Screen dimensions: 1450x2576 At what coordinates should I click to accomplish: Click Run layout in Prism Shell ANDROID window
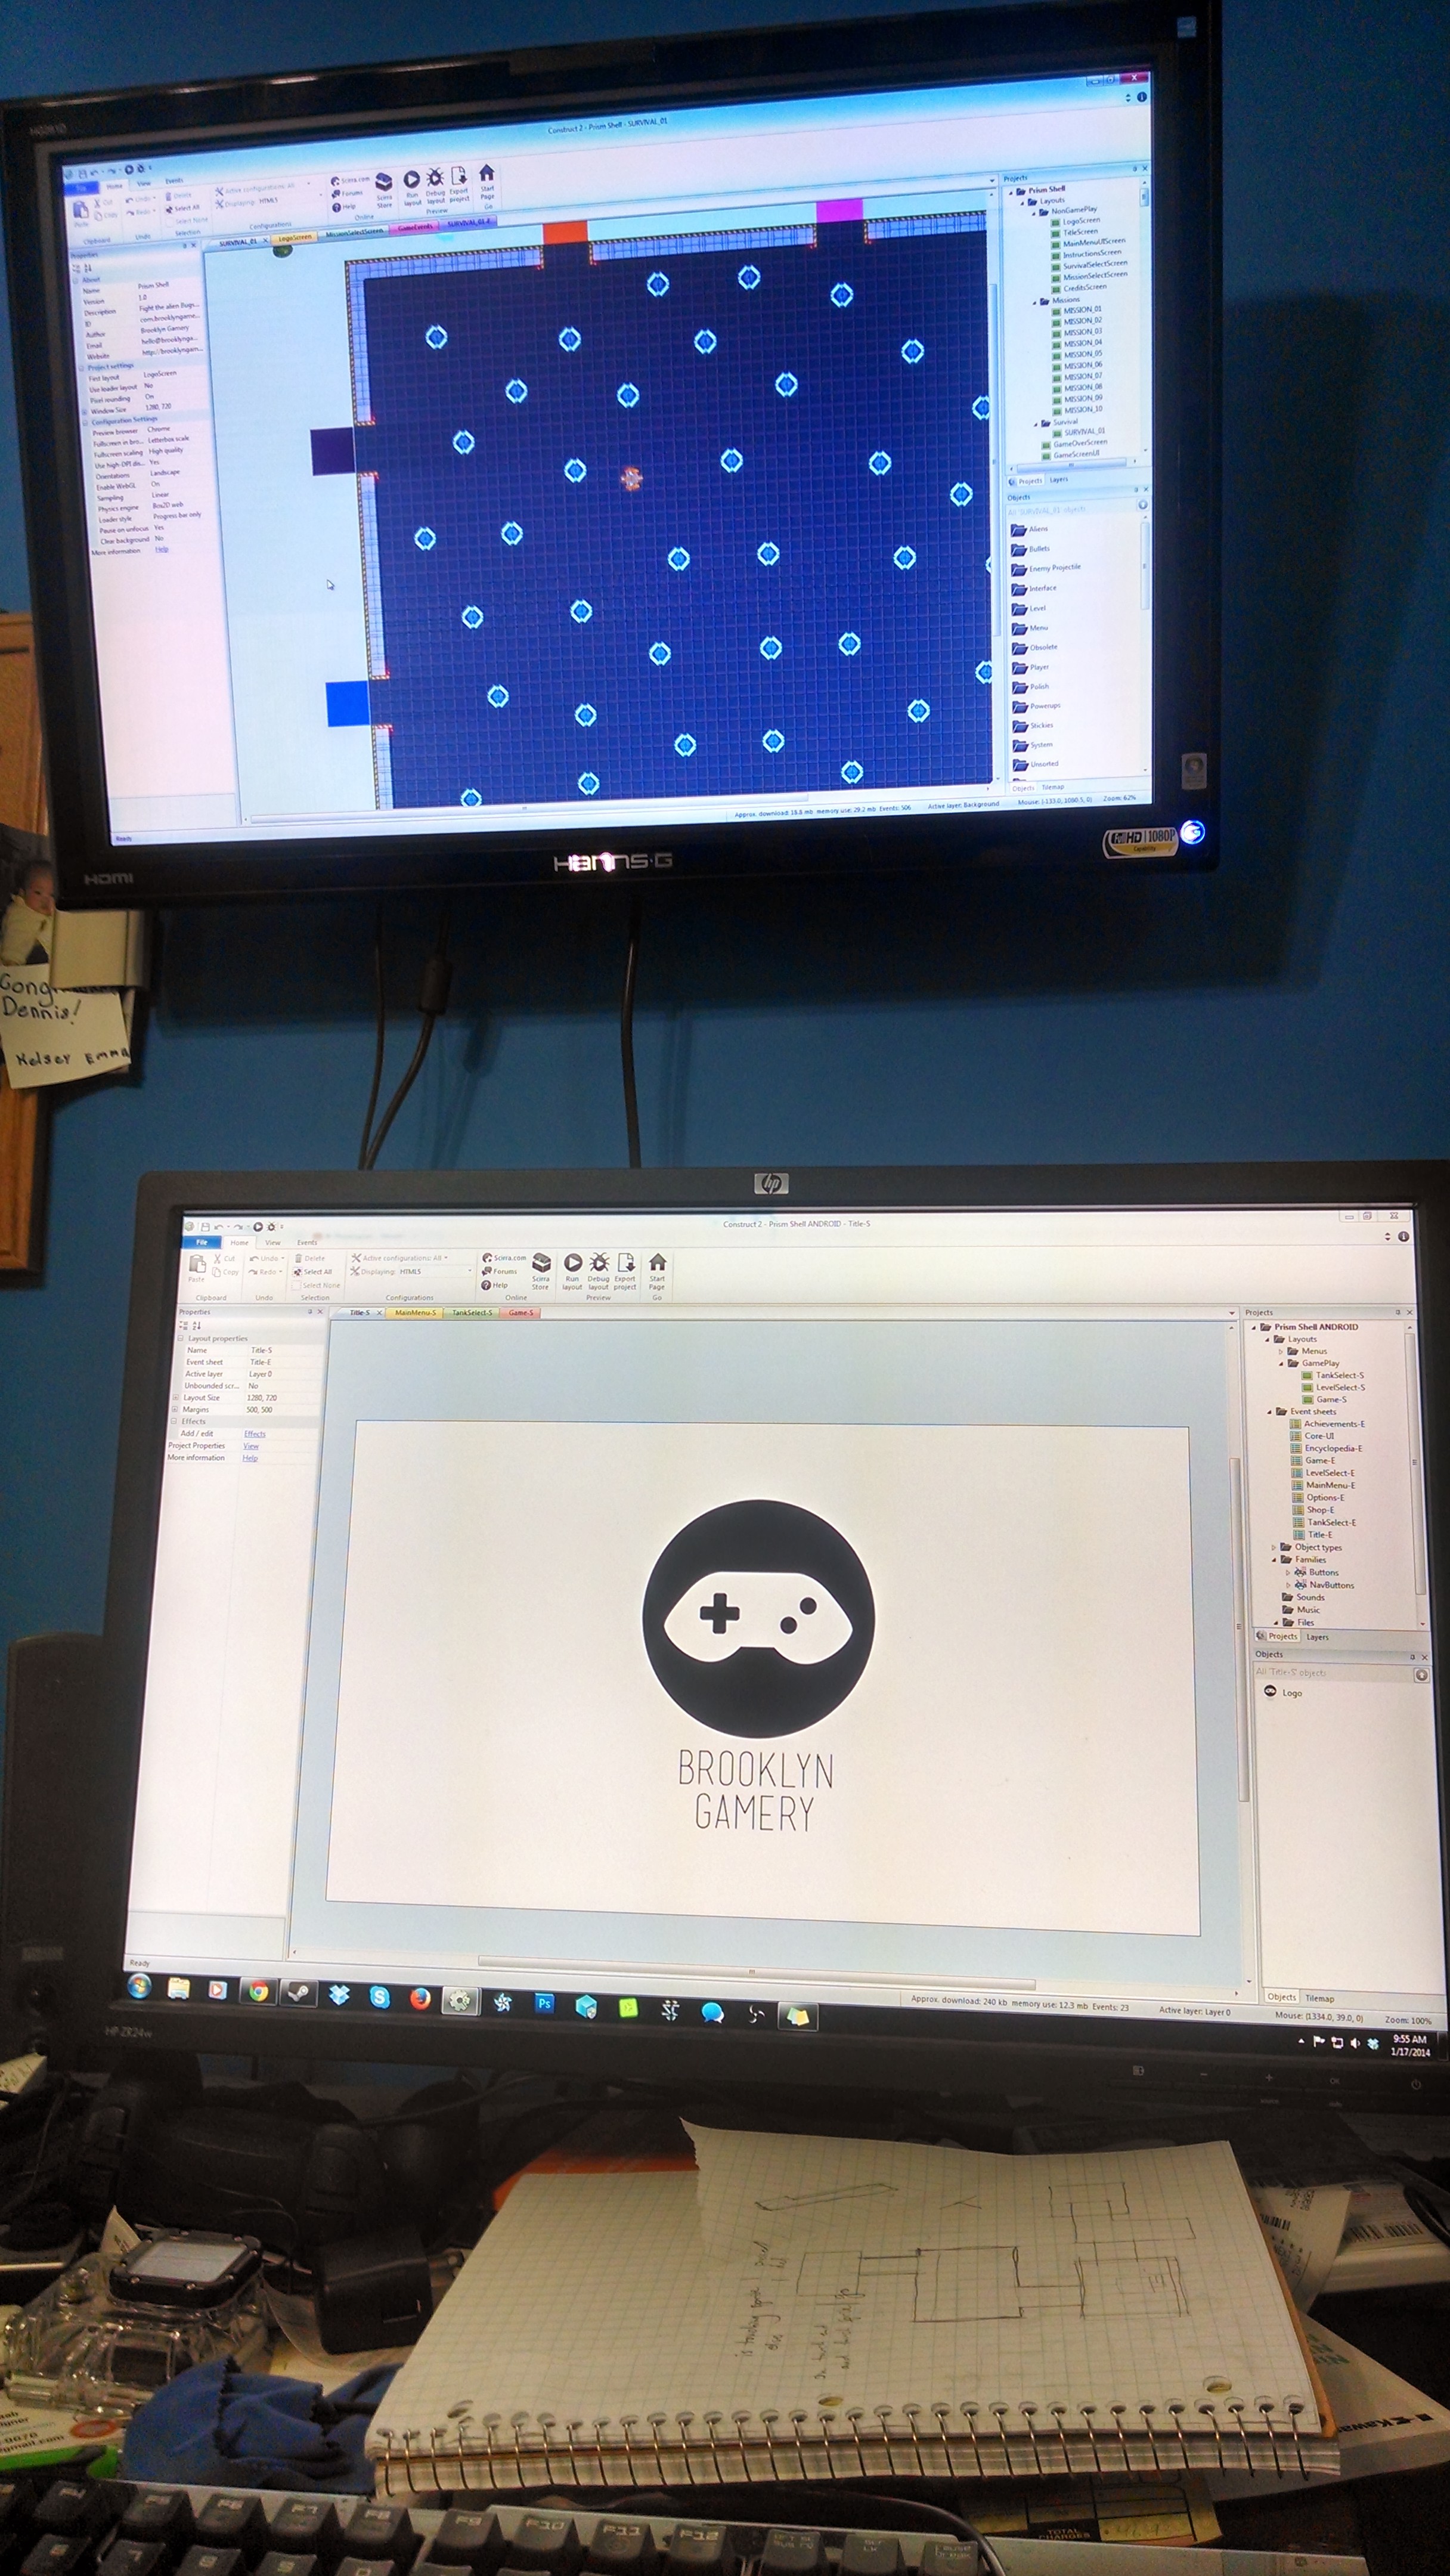coord(572,1271)
